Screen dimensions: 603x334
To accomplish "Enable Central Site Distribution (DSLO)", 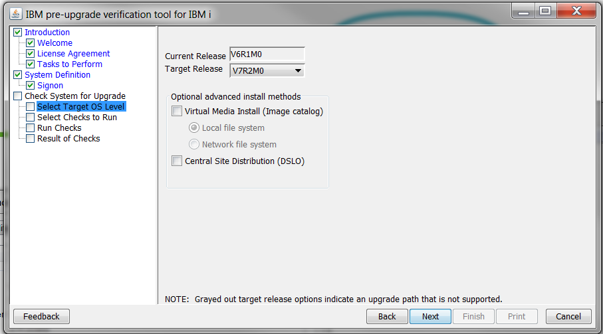I will [177, 161].
